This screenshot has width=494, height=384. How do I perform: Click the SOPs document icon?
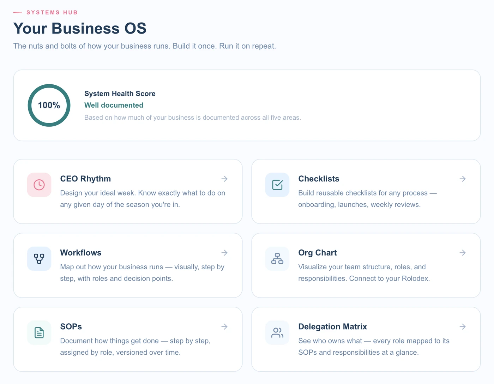39,332
